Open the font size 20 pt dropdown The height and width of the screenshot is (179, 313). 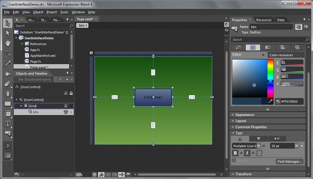pos(296,146)
